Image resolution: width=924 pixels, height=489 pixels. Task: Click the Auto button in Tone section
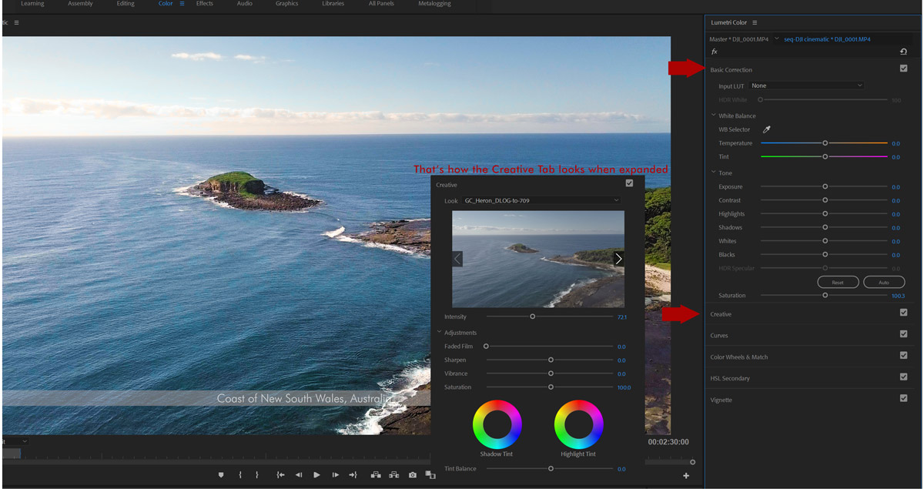pos(883,282)
